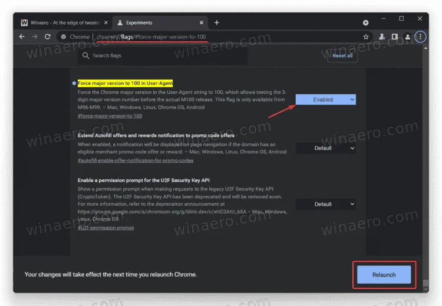Click the Force major version to 100 title

(x=125, y=83)
